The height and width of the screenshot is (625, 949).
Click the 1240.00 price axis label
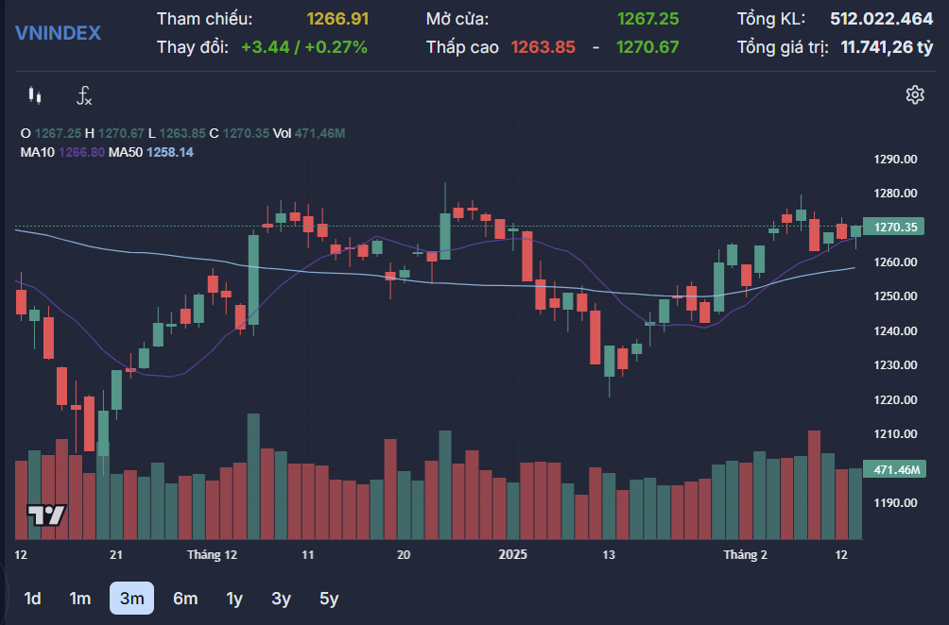pyautogui.click(x=895, y=331)
